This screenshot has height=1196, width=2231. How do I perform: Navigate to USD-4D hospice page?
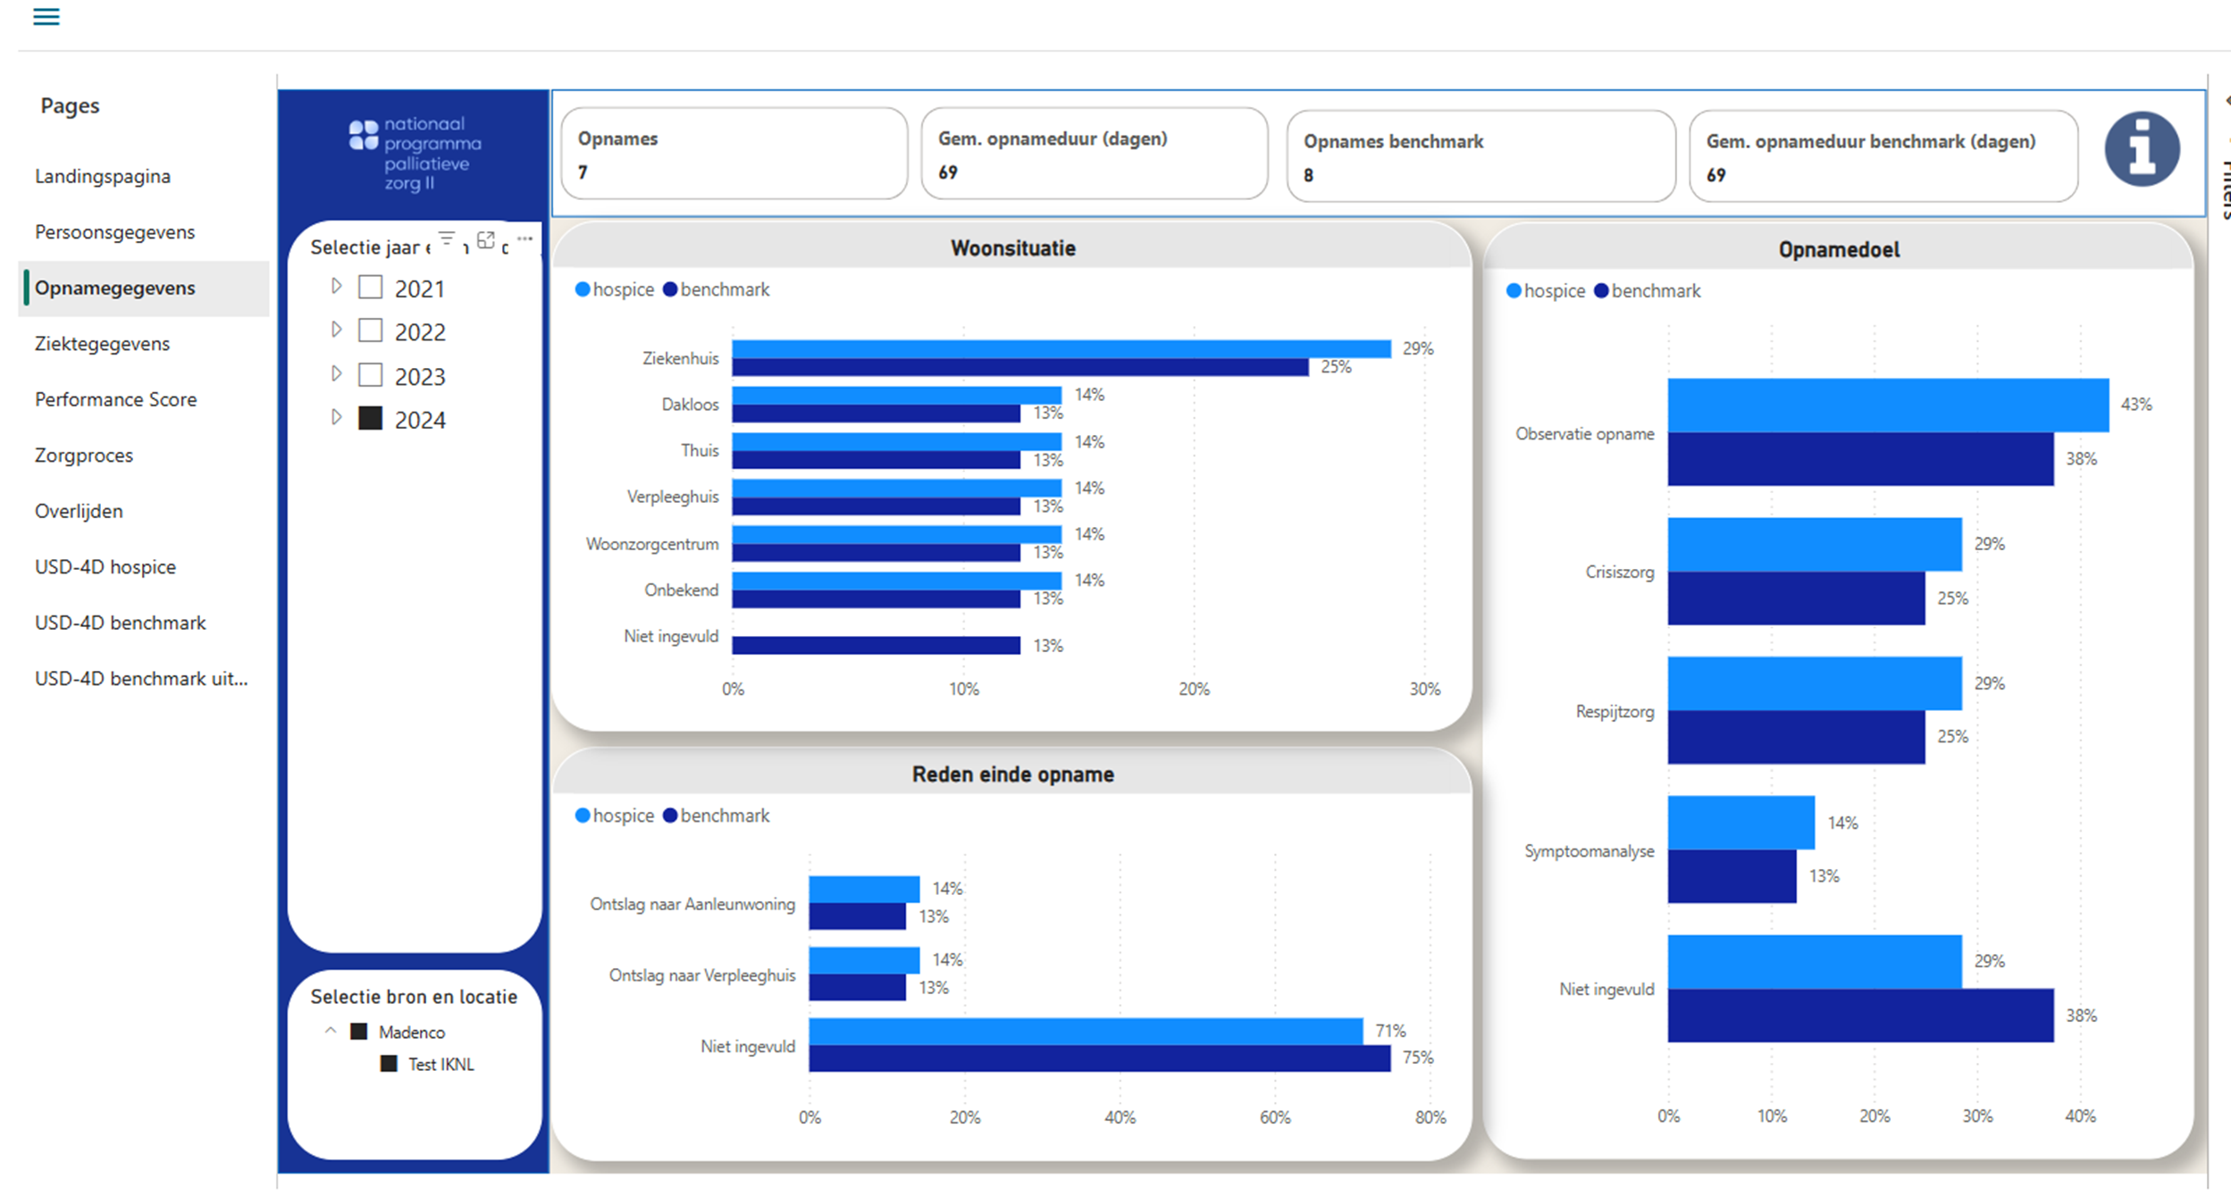pos(105,567)
